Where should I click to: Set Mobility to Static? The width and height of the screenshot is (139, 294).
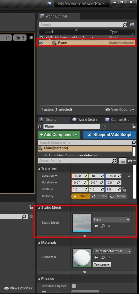(x=81, y=196)
